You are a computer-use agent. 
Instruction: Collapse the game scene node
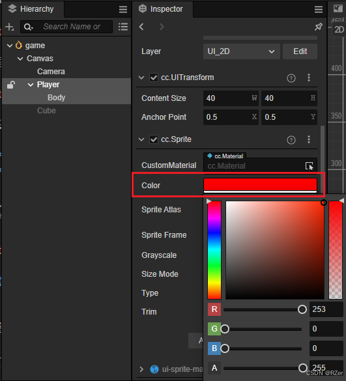(10, 46)
